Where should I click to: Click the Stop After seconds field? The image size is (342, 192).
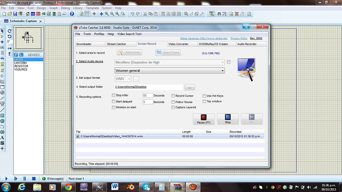click(x=147, y=95)
